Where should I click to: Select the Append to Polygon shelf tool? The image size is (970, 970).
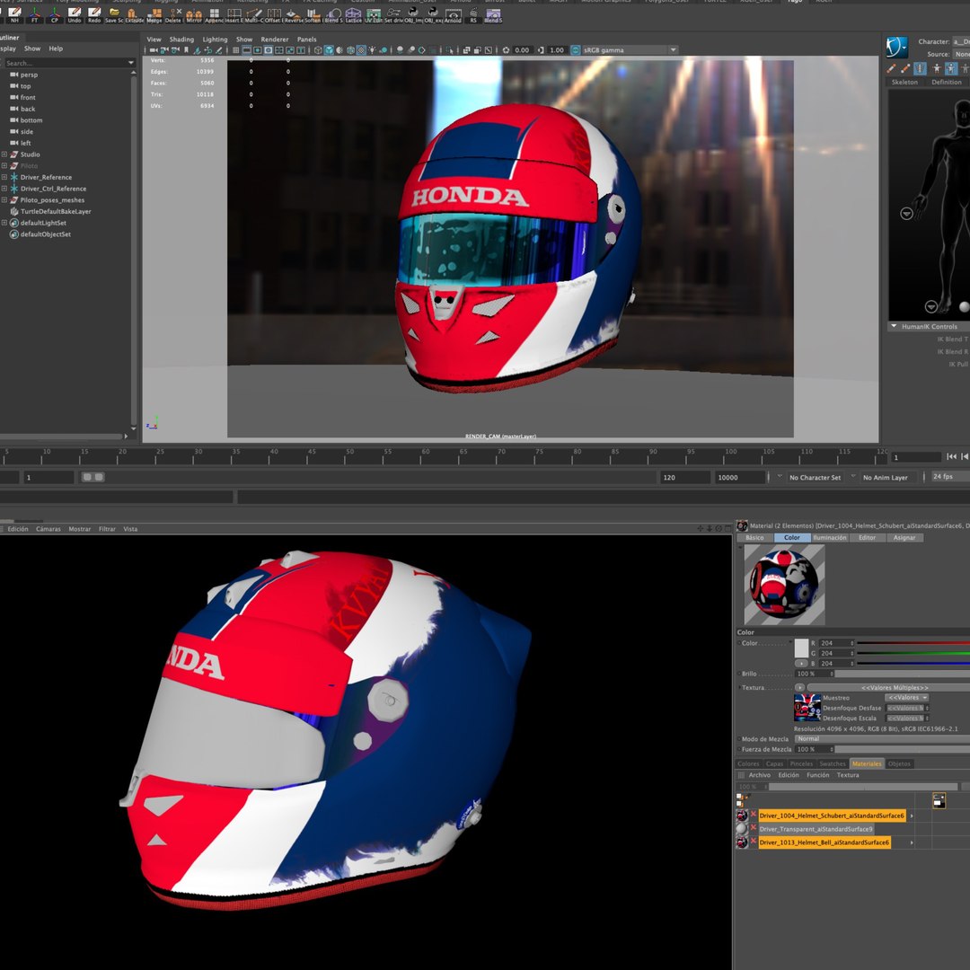[214, 15]
